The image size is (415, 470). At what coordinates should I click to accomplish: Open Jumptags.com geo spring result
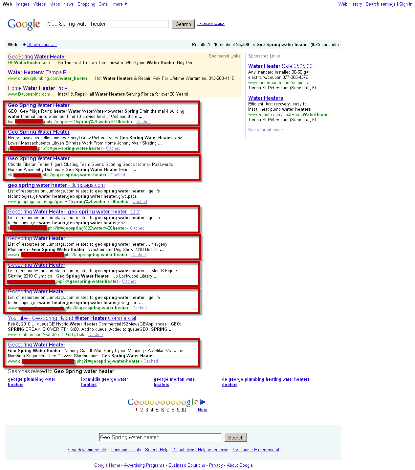coord(56,185)
